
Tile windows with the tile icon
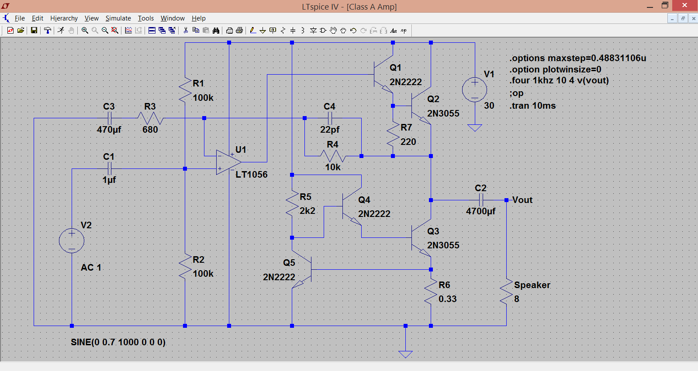tap(152, 31)
